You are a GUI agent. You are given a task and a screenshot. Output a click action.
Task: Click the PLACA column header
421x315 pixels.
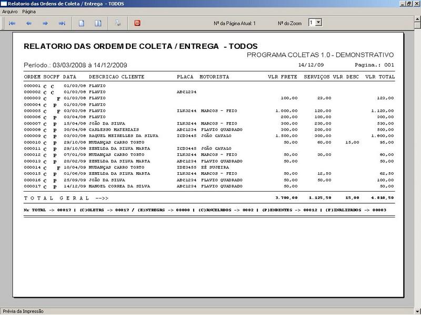(x=185, y=77)
